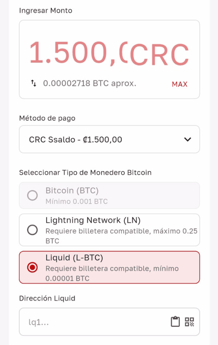Image resolution: width=218 pixels, height=345 pixels.
Task: Select the Bitcoin (BTC) radio button
Action: [x=32, y=195]
